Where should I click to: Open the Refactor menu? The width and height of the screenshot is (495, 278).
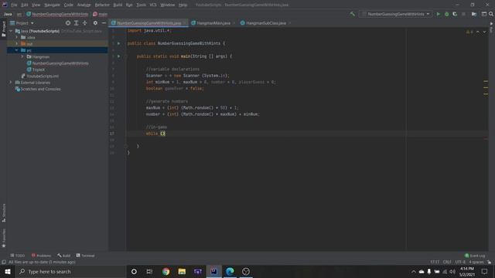[102, 5]
